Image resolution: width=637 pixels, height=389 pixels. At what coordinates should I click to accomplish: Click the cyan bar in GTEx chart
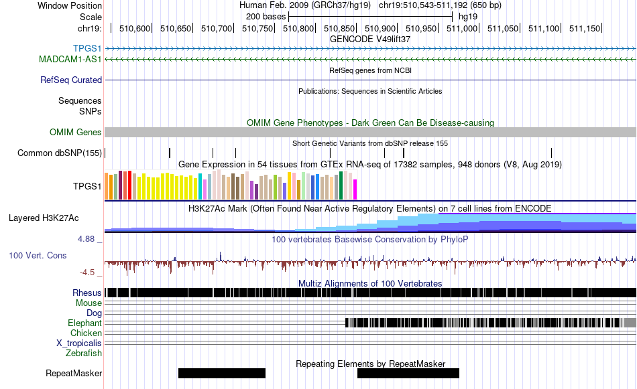(x=200, y=186)
